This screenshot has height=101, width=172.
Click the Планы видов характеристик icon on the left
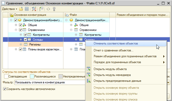coord(24,49)
